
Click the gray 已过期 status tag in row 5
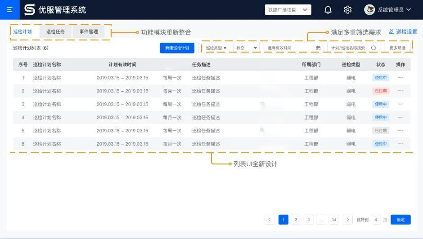tap(381, 130)
